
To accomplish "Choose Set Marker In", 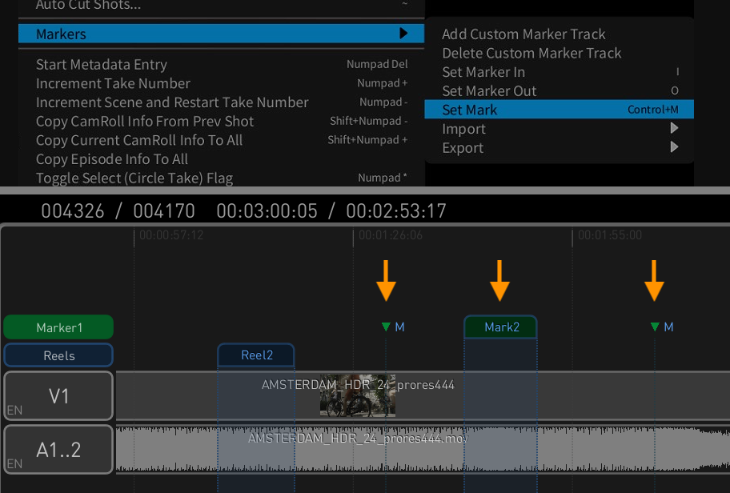I will (483, 72).
